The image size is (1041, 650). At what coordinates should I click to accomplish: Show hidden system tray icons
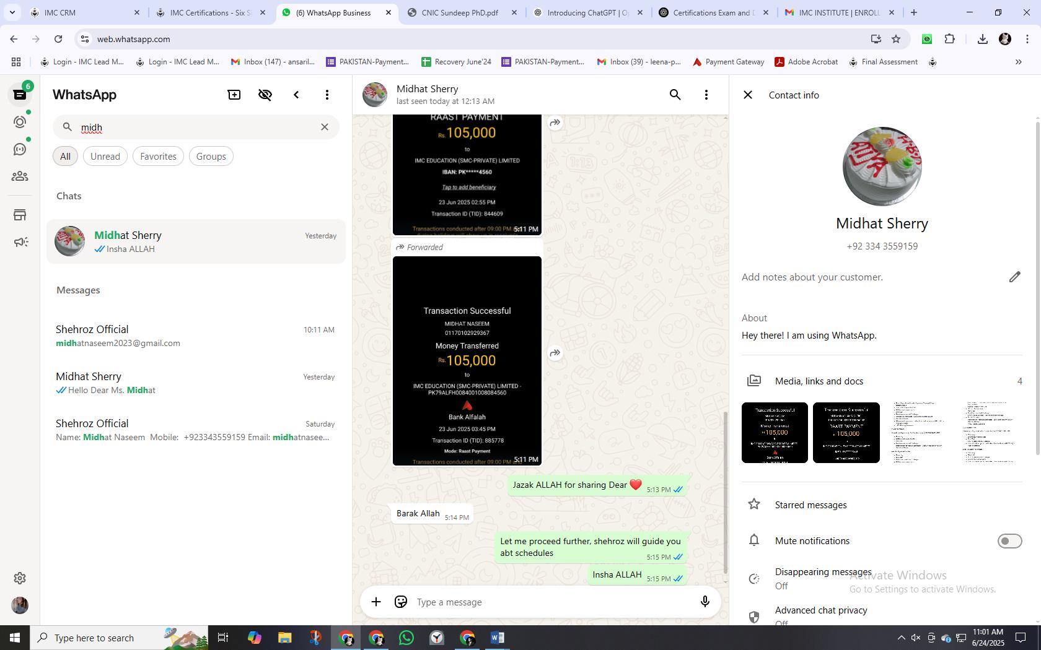[901, 638]
